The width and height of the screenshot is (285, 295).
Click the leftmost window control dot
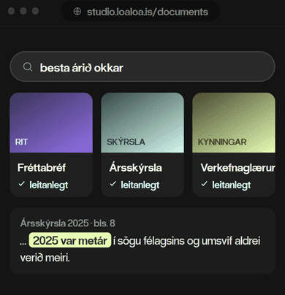tap(12, 11)
